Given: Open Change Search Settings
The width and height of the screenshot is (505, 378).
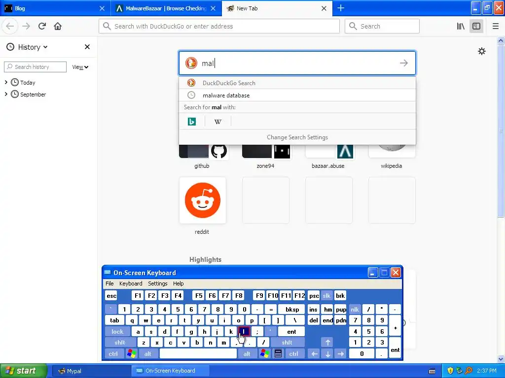Looking at the screenshot, I should pyautogui.click(x=297, y=137).
